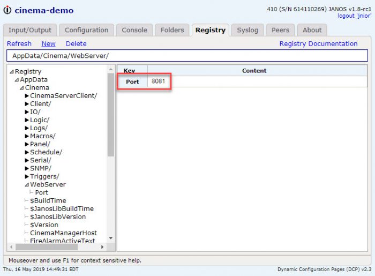Click tree horizontal scrollbar left arrow
This screenshot has width=375, height=276.
11,247
